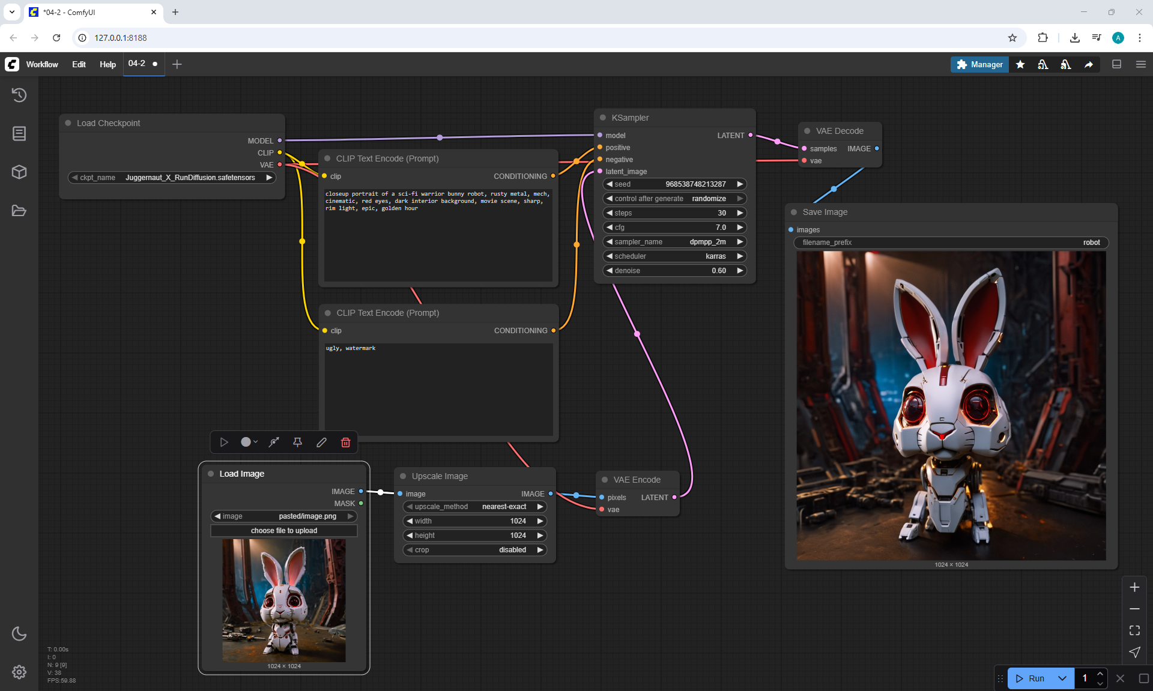Viewport: 1153px width, 691px height.
Task: Open the workflows folder sidebar icon
Action: (19, 211)
